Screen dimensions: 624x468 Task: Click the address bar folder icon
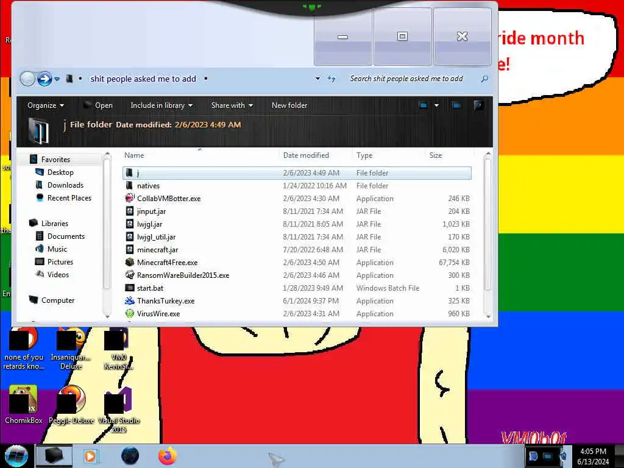point(69,79)
